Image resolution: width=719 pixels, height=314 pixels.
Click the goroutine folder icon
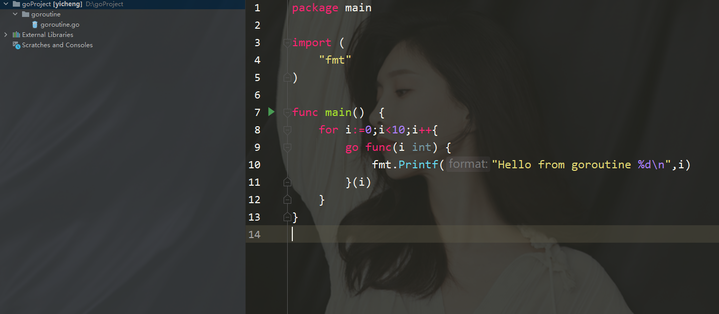tap(26, 14)
